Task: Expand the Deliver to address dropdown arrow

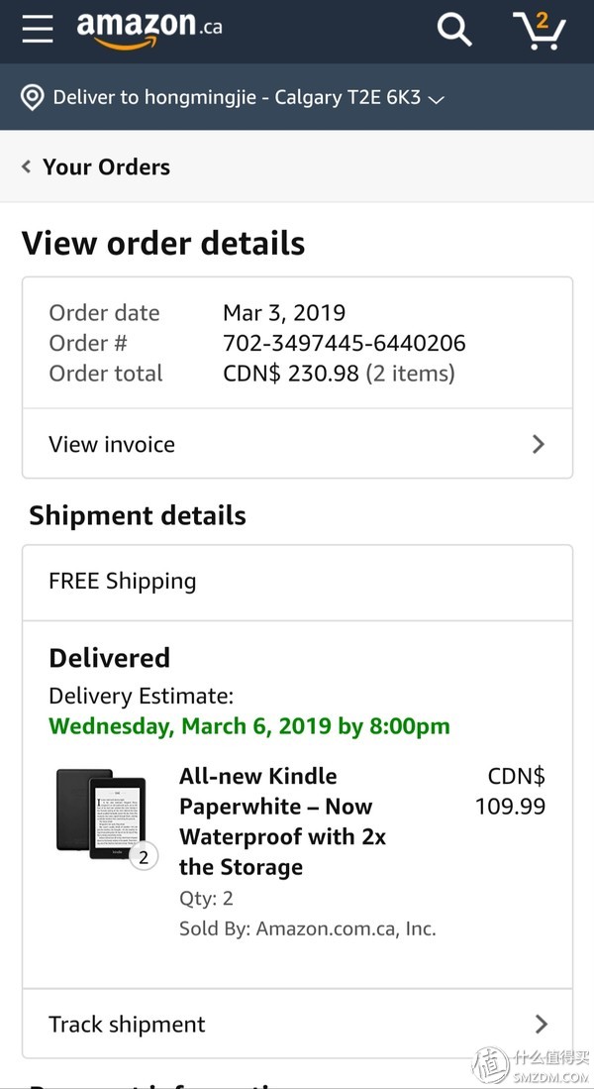Action: [436, 99]
